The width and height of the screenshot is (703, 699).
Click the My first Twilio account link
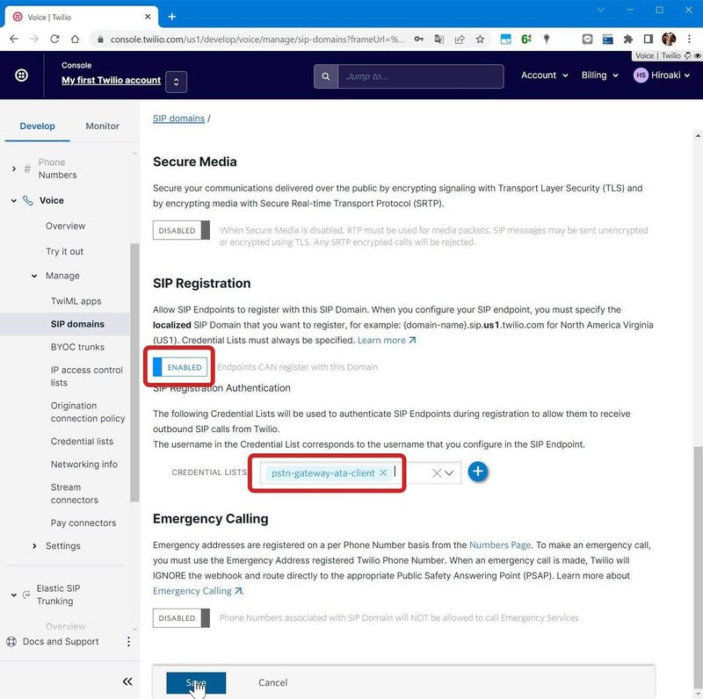(x=112, y=80)
